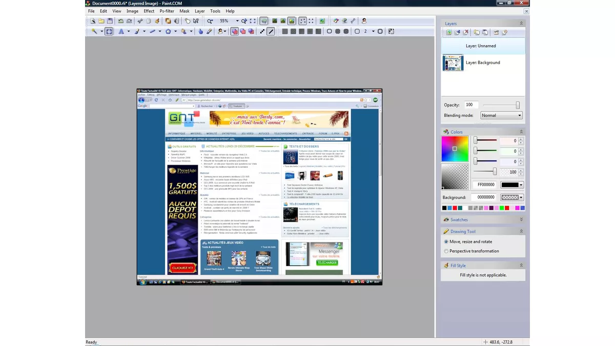The height and width of the screenshot is (346, 615).
Task: Select Move, resize and rotate option
Action: [446, 241]
